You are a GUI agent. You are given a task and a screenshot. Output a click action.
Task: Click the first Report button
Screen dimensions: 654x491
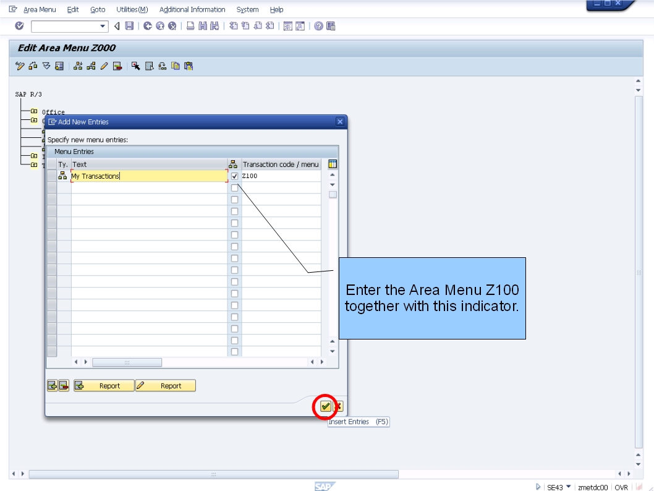click(103, 385)
